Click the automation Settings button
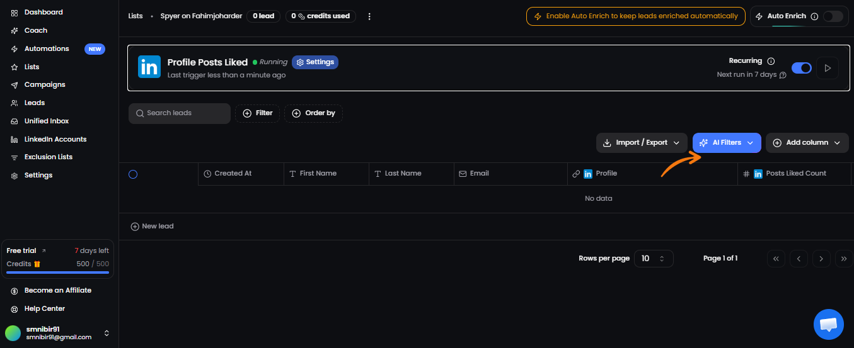 pyautogui.click(x=315, y=62)
